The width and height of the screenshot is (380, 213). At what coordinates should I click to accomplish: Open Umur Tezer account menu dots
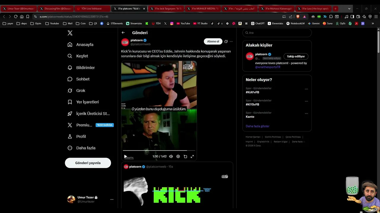112,199
